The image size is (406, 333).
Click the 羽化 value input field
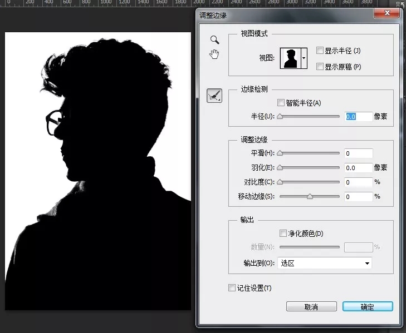coord(358,168)
